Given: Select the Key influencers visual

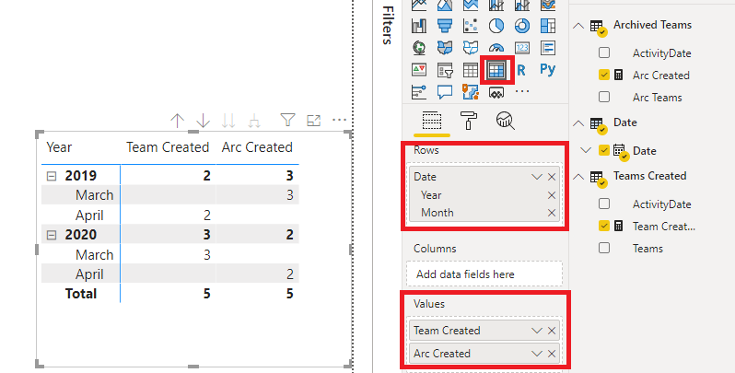Looking at the screenshot, I should coord(419,92).
